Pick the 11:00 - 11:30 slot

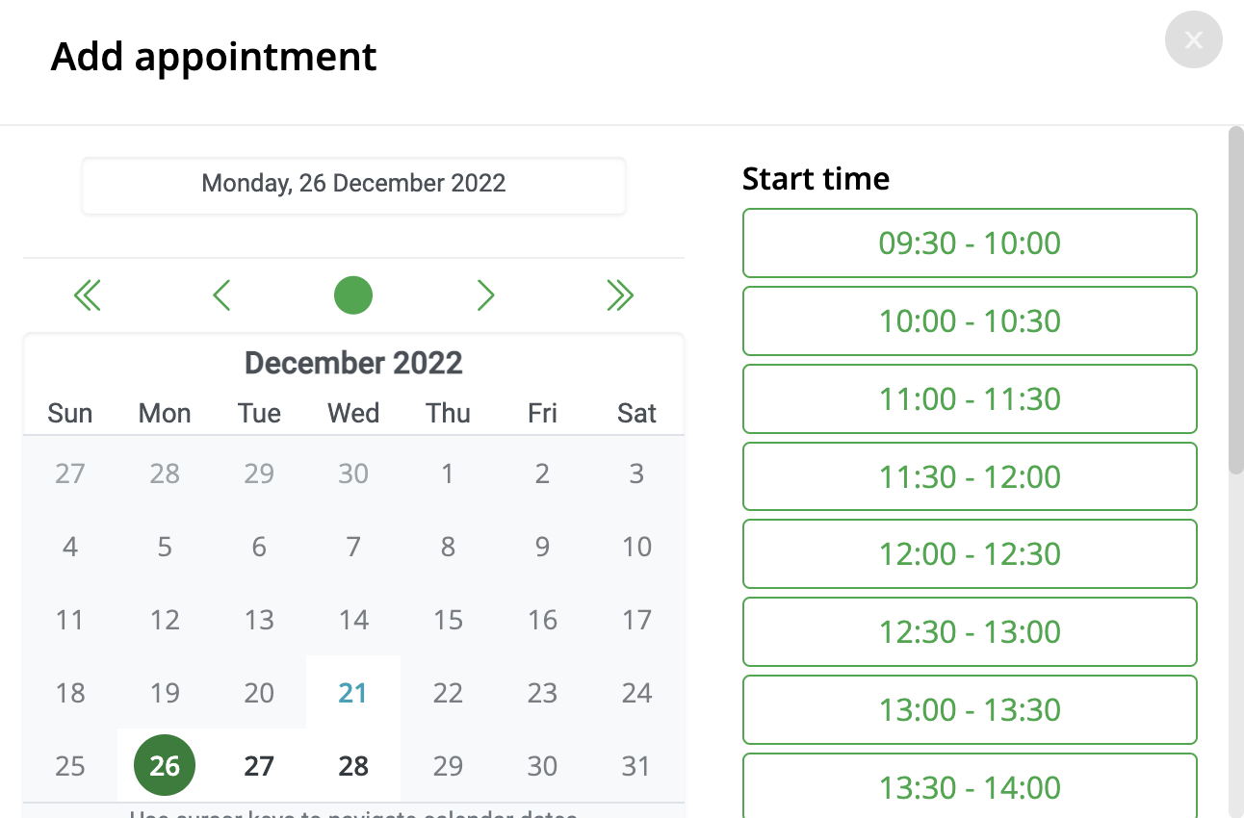(x=970, y=398)
